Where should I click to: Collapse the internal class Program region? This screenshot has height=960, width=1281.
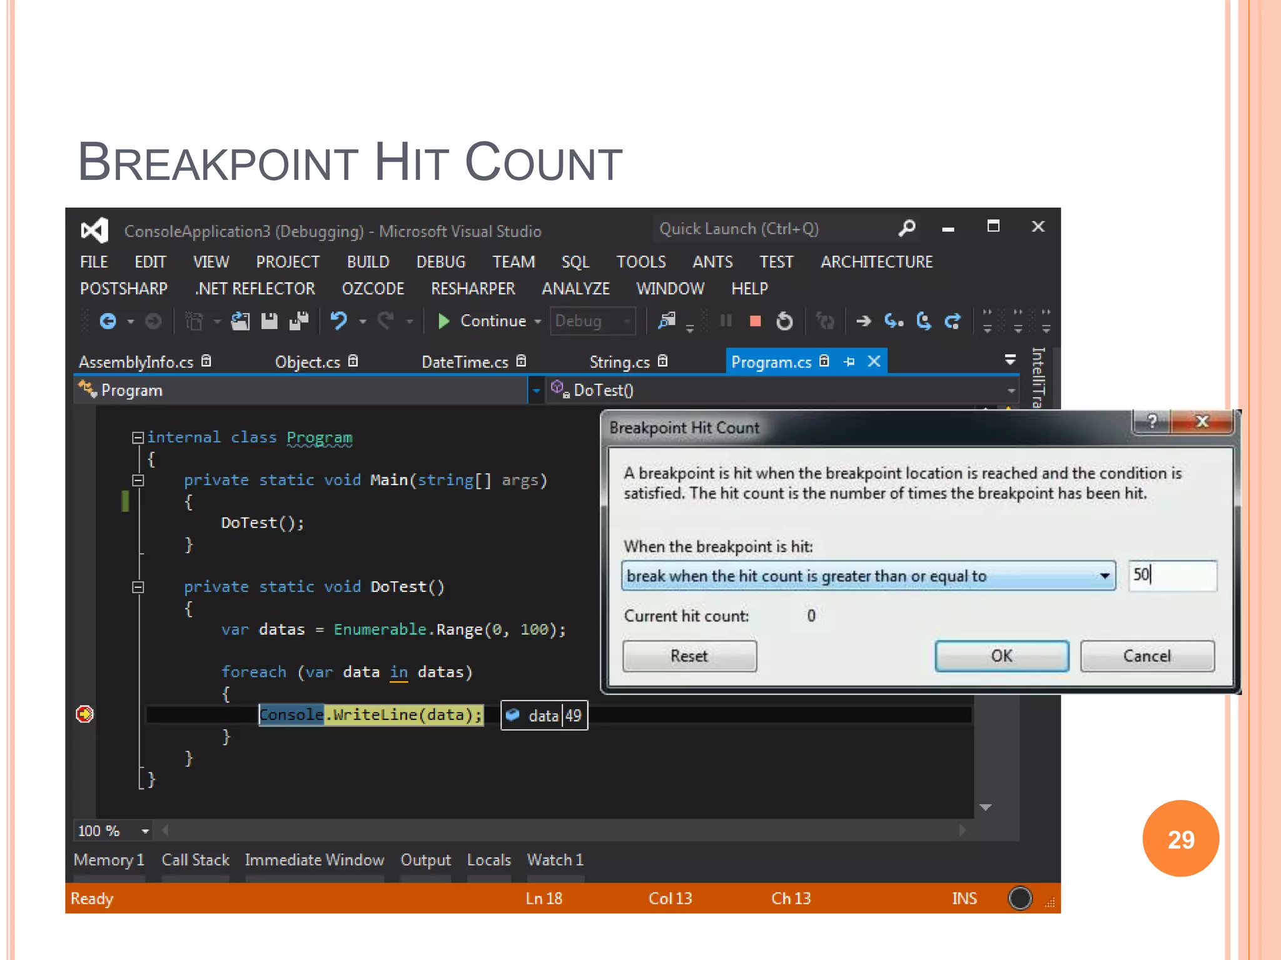coord(138,437)
